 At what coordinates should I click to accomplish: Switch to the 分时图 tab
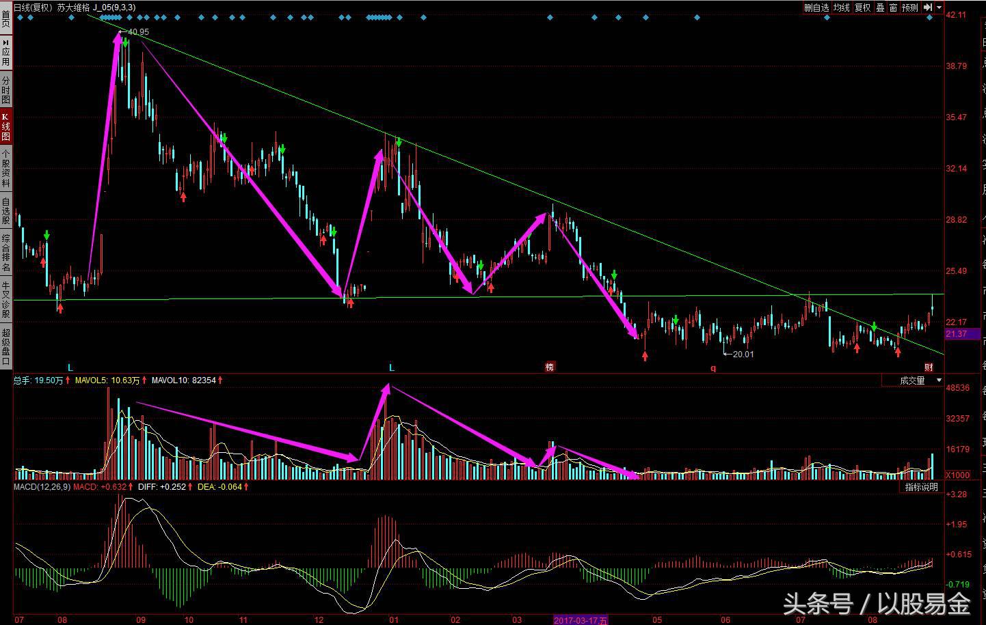point(6,90)
